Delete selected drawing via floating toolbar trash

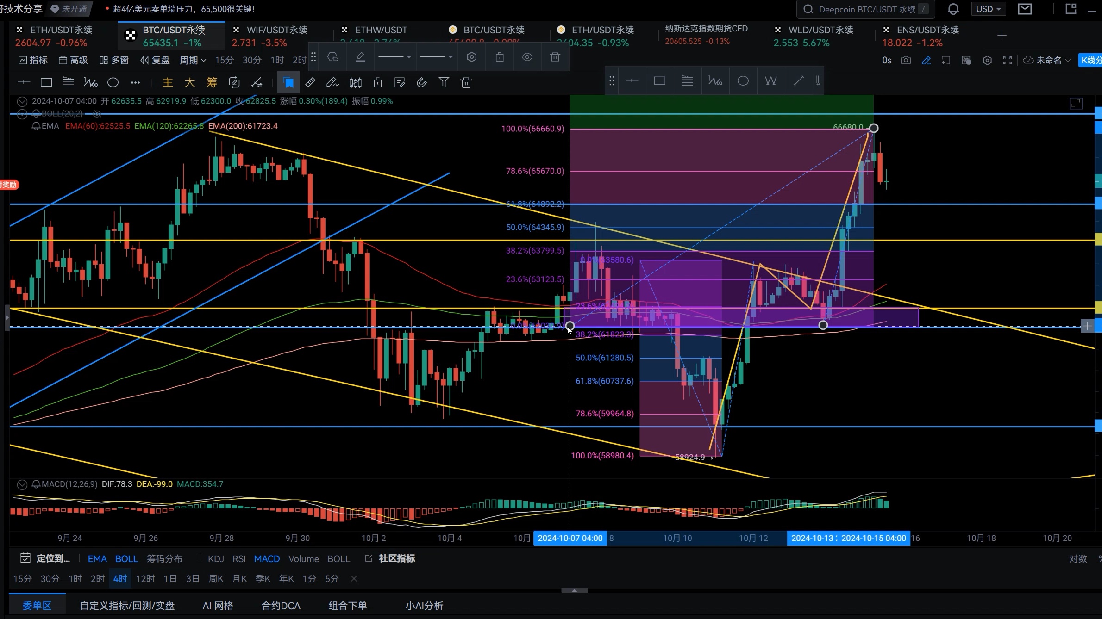click(555, 57)
